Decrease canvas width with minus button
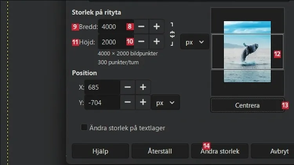The width and height of the screenshot is (294, 165). pos(142,27)
